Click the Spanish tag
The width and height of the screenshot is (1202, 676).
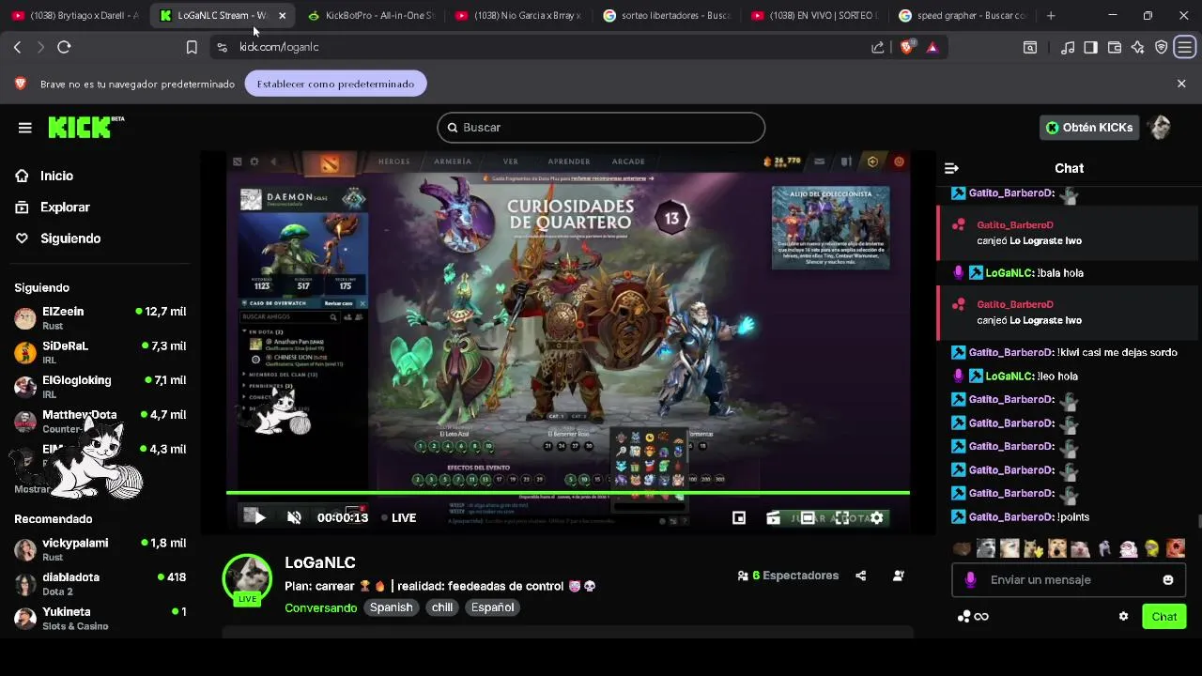392,607
